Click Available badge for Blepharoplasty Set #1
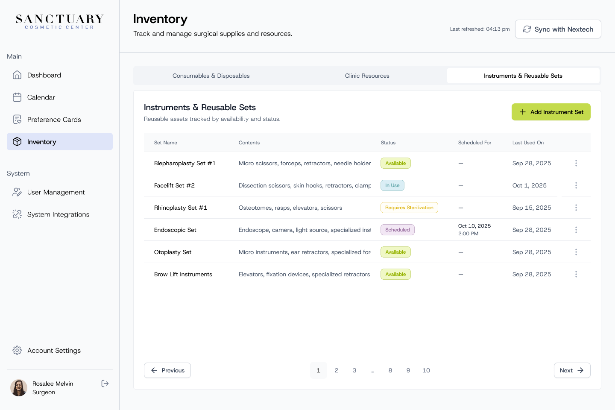Viewport: 615px width, 410px height. [x=395, y=163]
